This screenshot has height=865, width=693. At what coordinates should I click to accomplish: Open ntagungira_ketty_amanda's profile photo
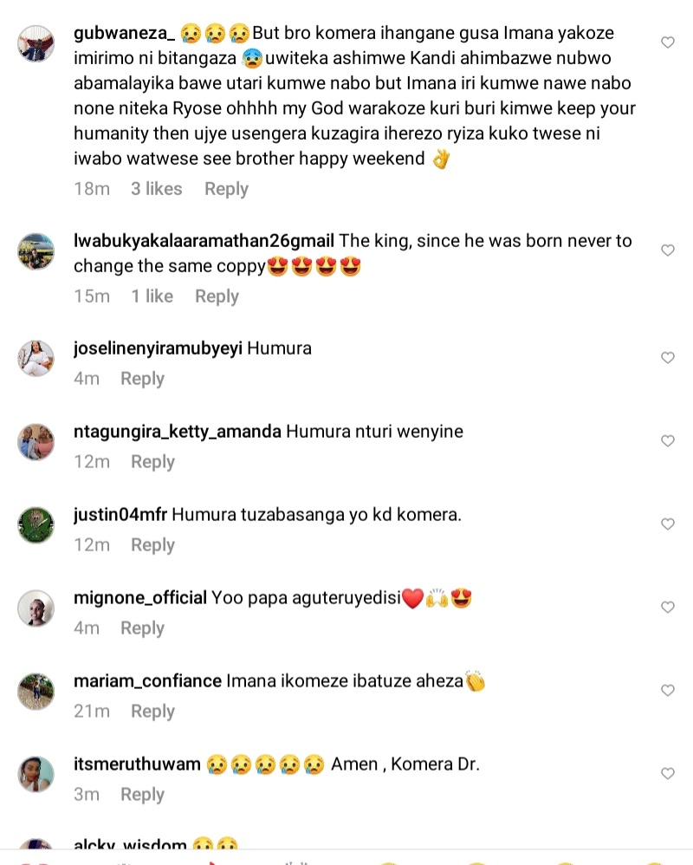click(36, 441)
